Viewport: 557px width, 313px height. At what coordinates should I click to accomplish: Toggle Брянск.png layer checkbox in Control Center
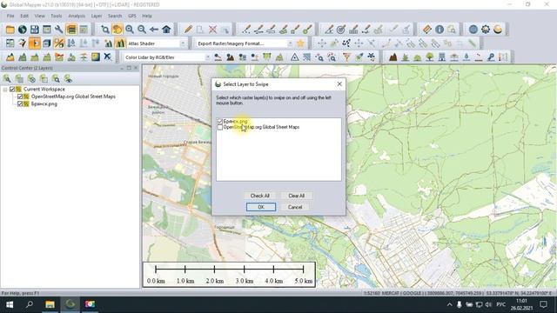[20, 104]
